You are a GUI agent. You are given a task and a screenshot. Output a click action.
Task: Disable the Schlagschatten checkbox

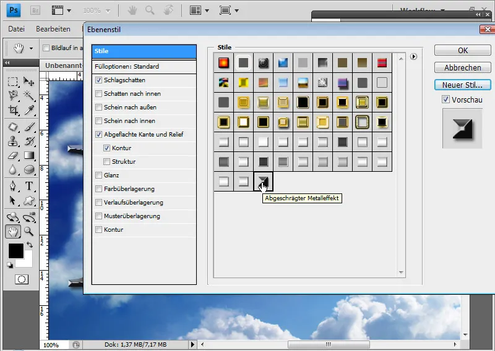click(x=99, y=80)
